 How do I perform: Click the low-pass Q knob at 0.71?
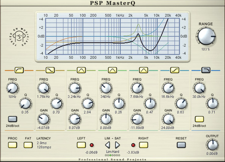(x=212, y=104)
